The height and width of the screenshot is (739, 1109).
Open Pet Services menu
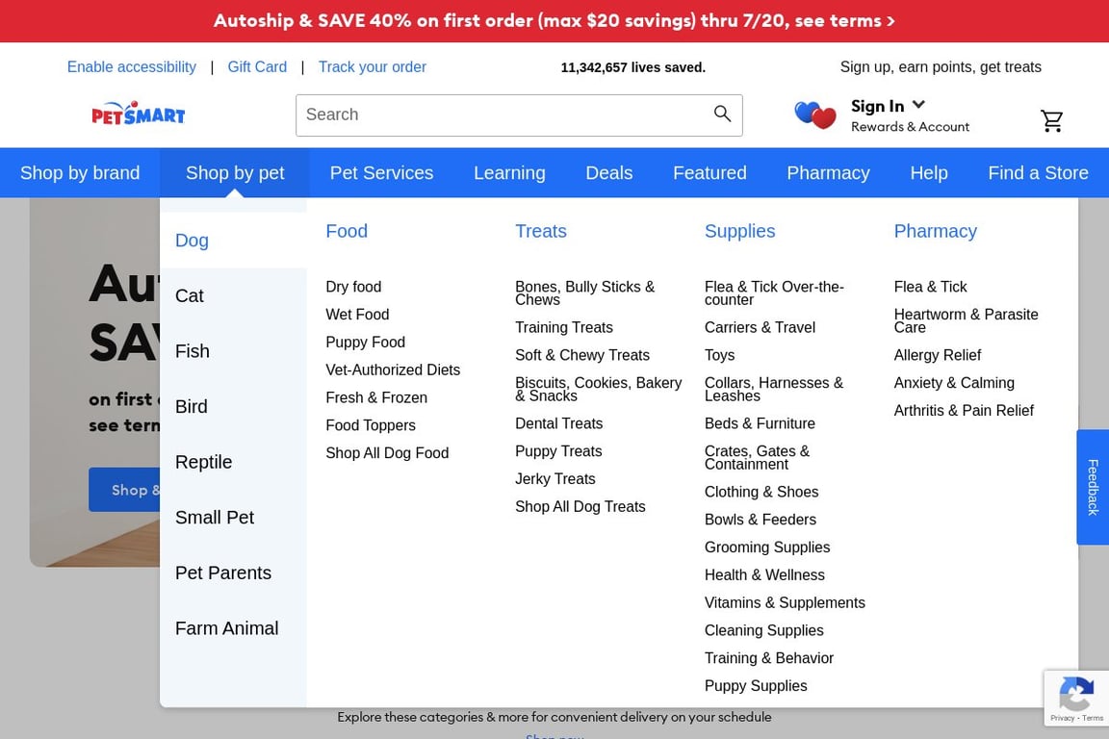pos(382,172)
